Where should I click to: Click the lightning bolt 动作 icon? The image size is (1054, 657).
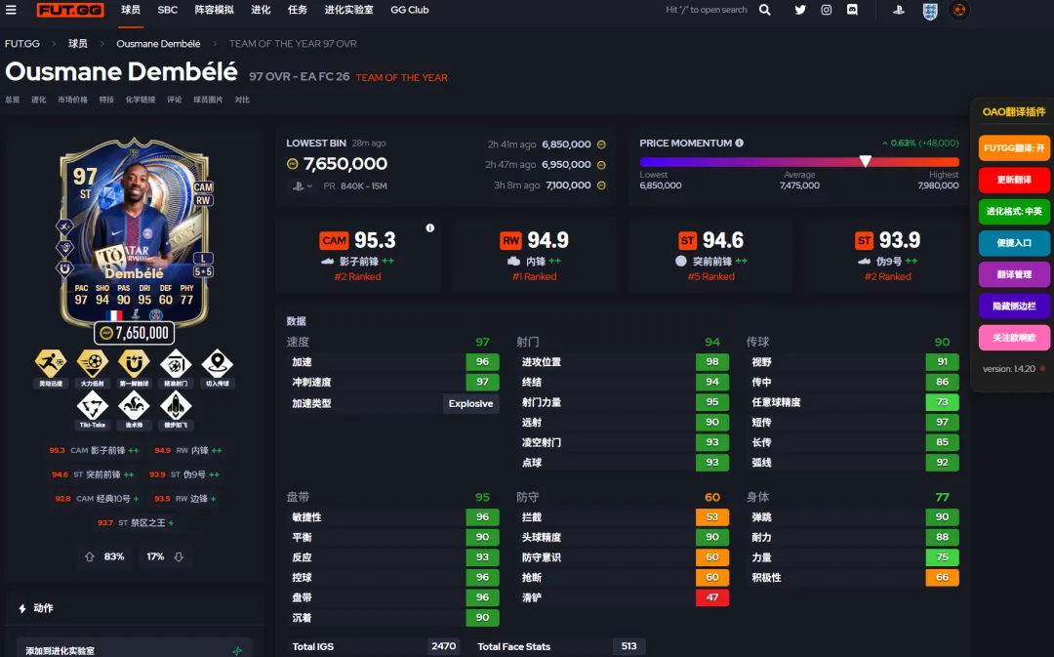[22, 608]
